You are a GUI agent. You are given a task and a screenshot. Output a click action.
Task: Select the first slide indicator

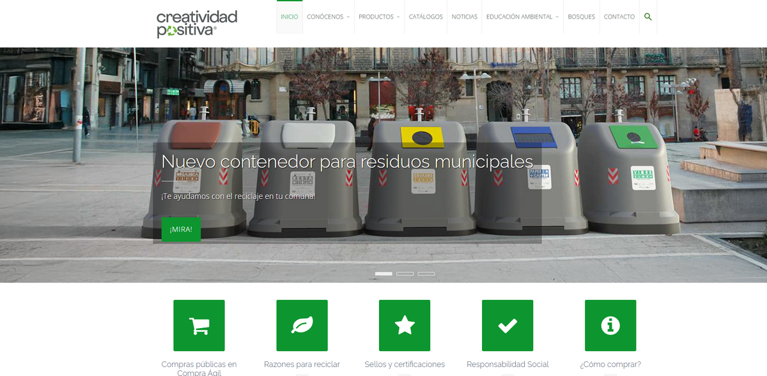pos(383,274)
